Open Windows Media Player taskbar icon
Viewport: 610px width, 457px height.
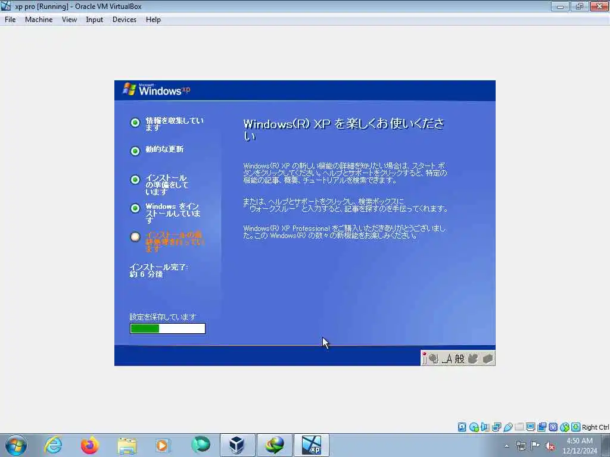tap(163, 445)
